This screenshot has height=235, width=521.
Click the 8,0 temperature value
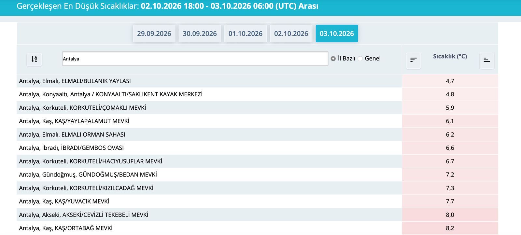click(450, 215)
